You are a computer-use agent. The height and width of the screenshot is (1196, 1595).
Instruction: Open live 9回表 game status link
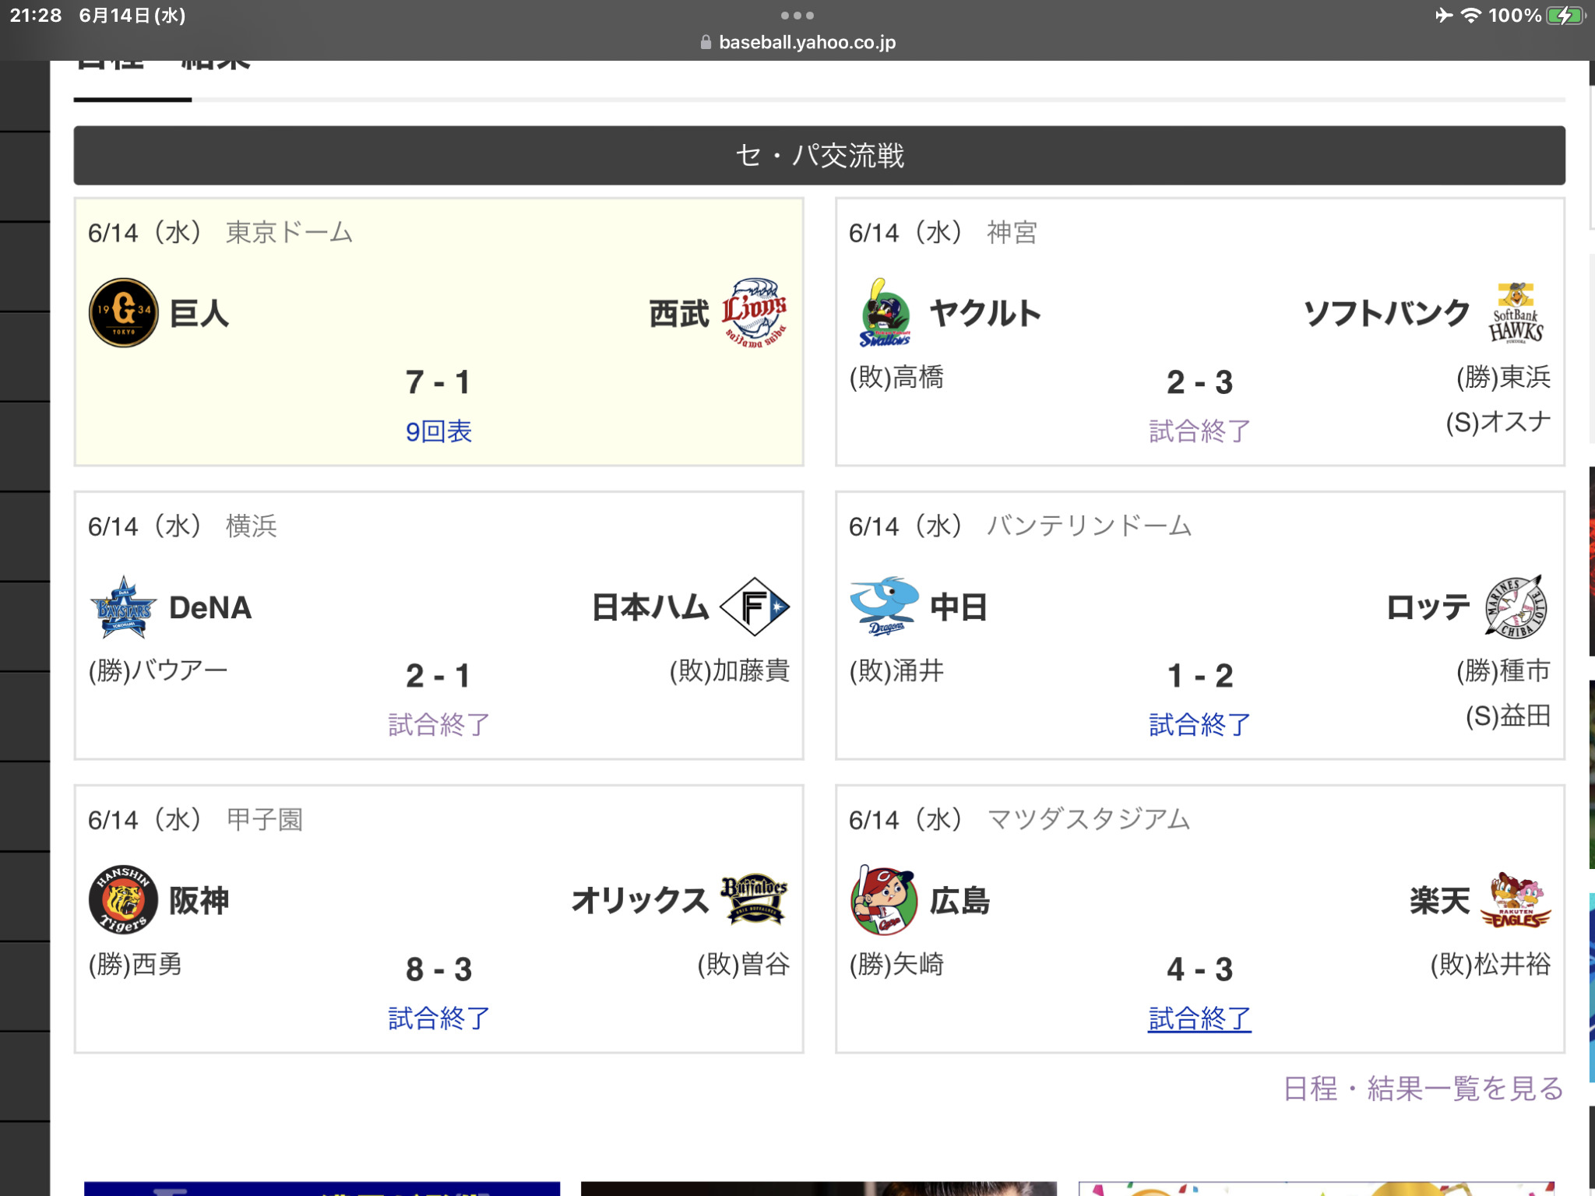click(x=438, y=431)
